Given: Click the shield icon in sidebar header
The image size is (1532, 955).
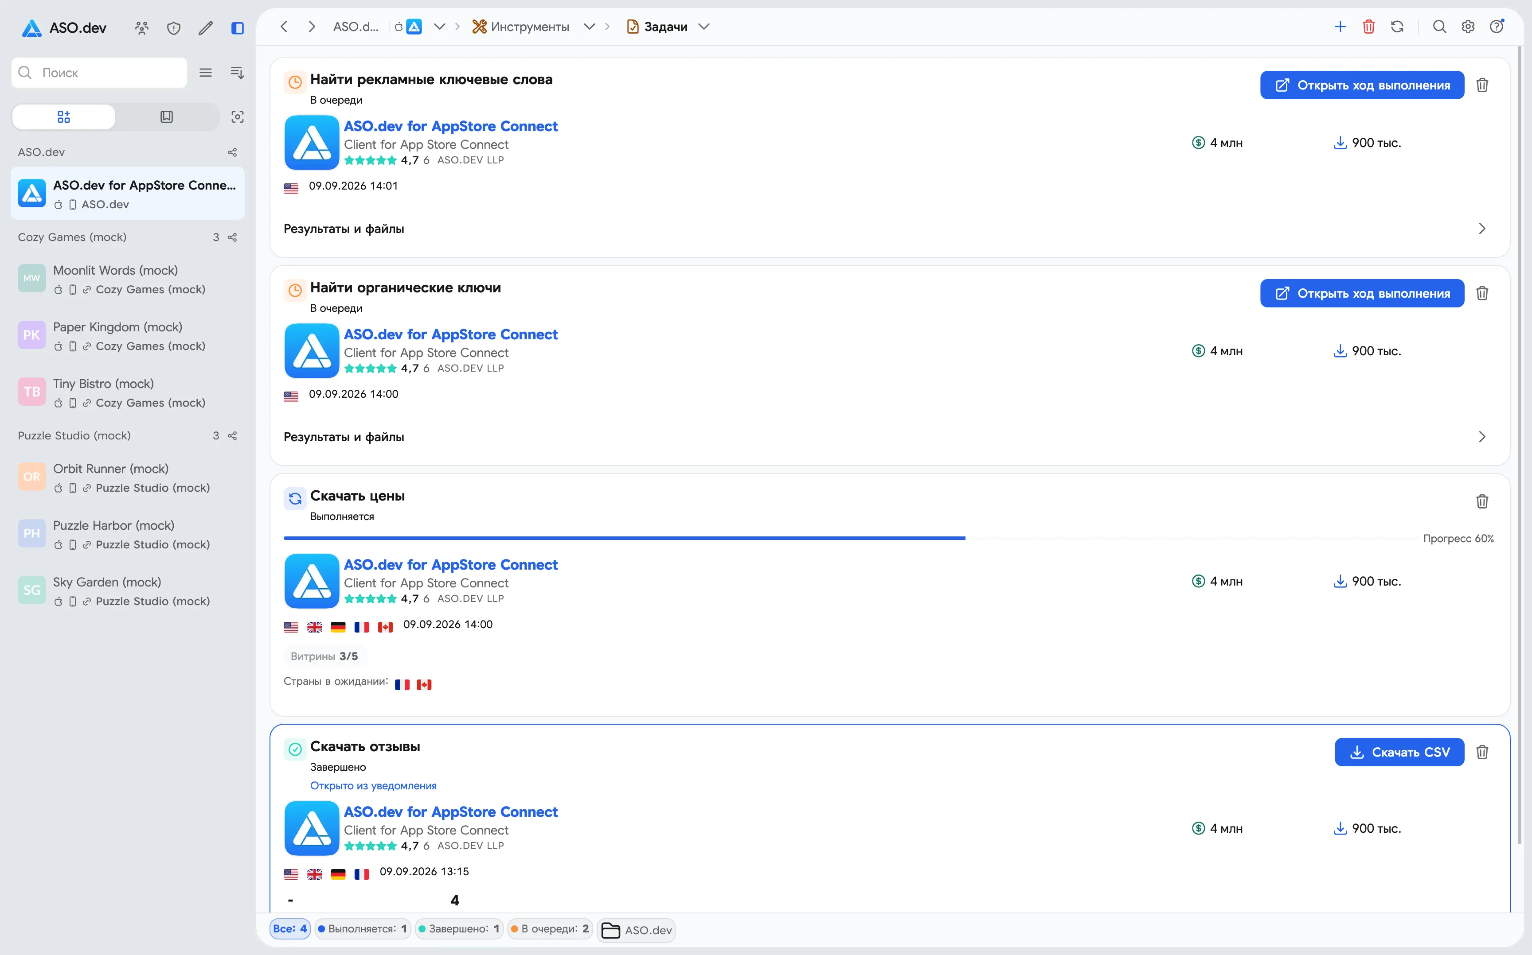Looking at the screenshot, I should (174, 28).
